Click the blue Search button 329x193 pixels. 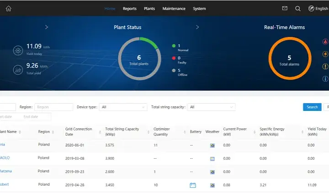[312, 107]
